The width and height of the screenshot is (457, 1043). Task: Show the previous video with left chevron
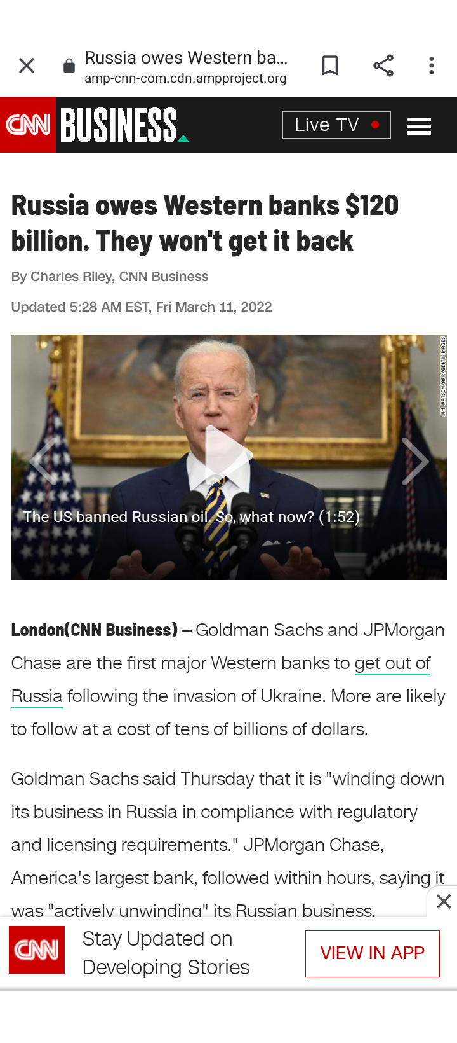tap(44, 461)
